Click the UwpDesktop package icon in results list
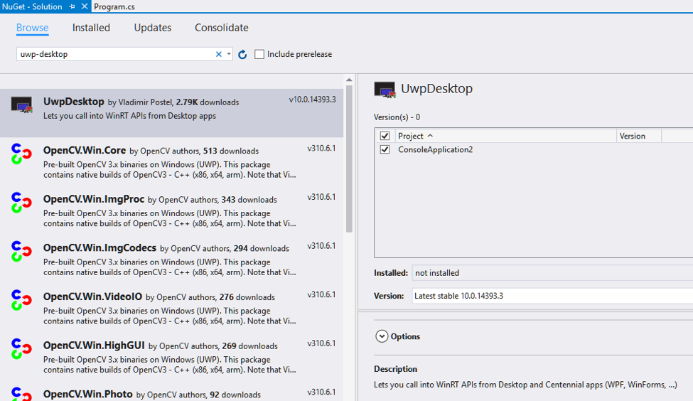 pos(21,105)
